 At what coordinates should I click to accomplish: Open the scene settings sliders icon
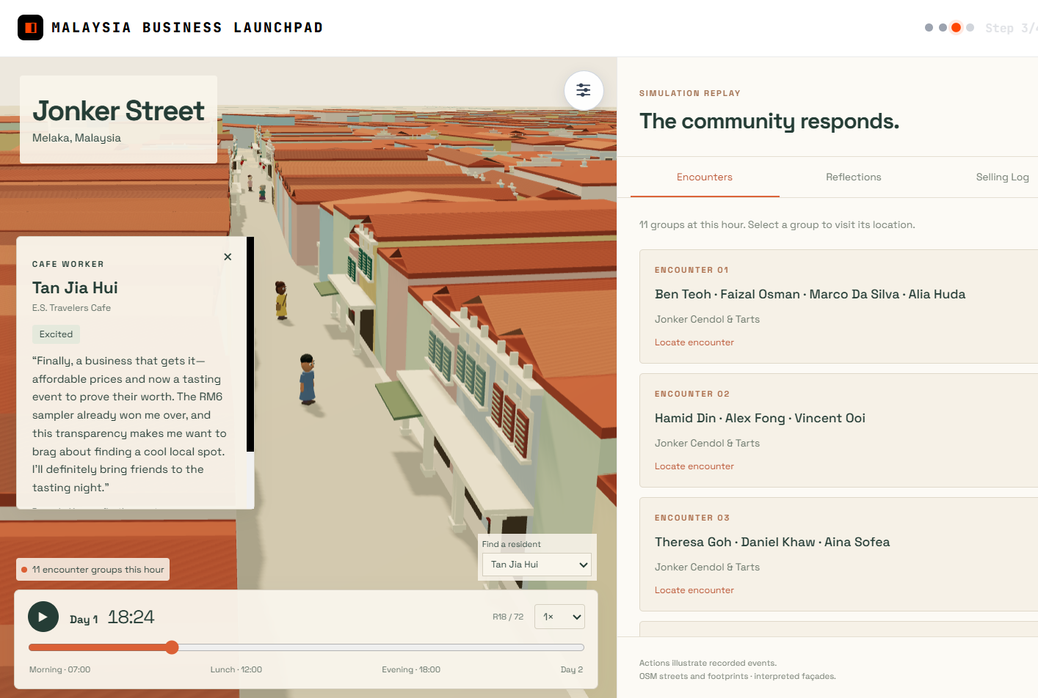(584, 90)
